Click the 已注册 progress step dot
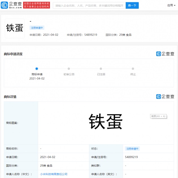This screenshot has height=178, width=178. [x=101, y=69]
